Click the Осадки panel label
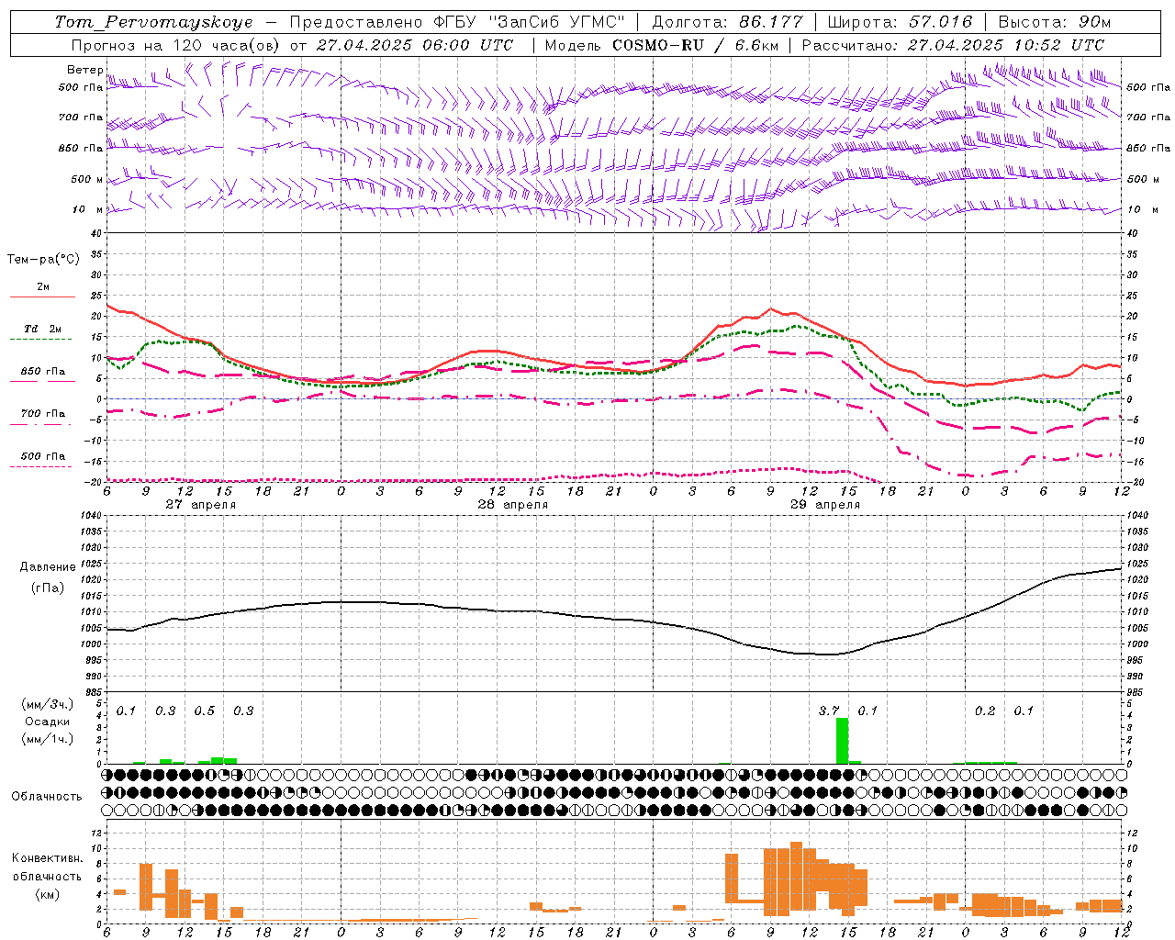This screenshot has height=940, width=1175. pyautogui.click(x=47, y=722)
